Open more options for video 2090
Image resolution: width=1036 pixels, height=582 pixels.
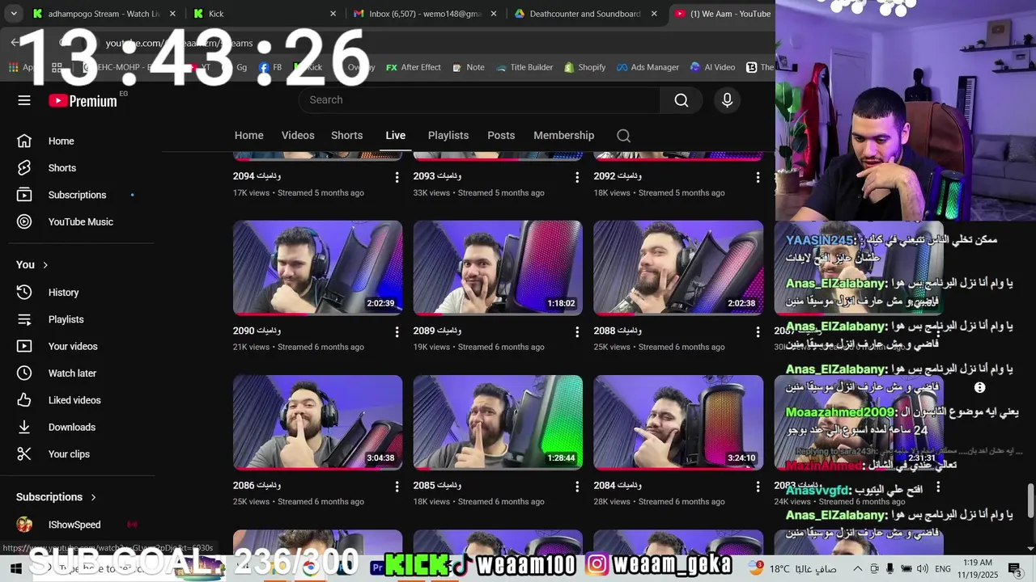coord(397,332)
